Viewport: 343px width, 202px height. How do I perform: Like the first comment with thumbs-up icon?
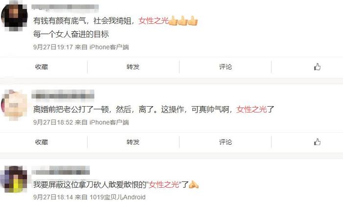click(x=317, y=67)
